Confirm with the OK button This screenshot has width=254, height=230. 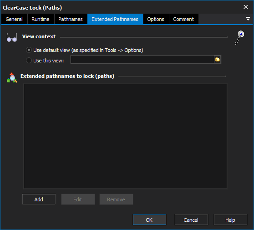click(x=149, y=220)
